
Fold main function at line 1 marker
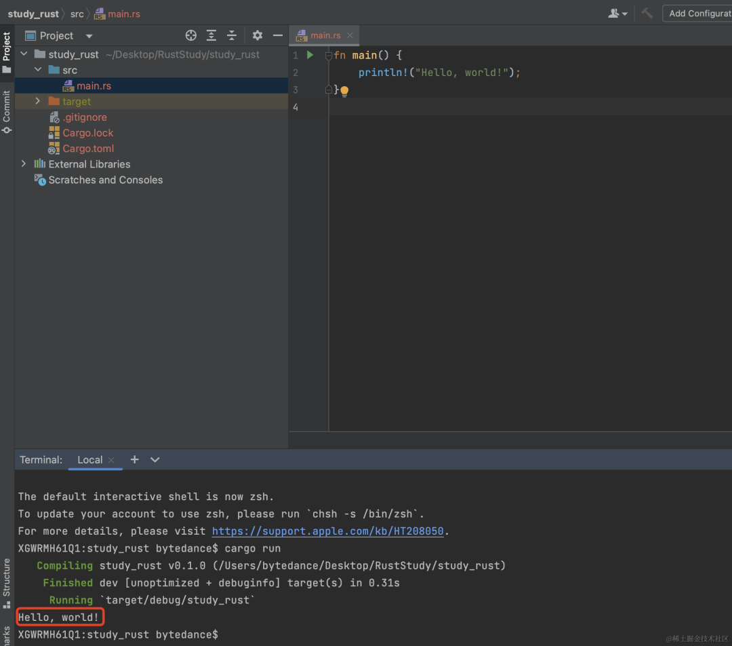click(328, 56)
